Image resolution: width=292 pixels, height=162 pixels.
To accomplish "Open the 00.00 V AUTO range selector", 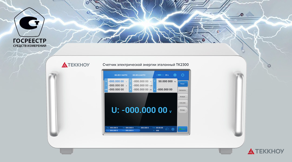I will click(x=121, y=75).
